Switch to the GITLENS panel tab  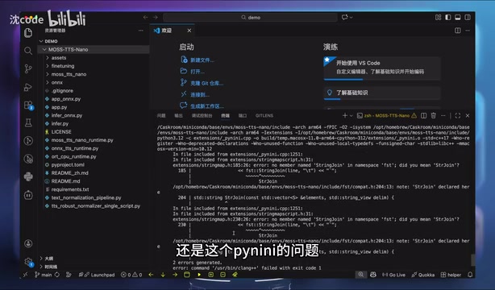click(x=264, y=115)
